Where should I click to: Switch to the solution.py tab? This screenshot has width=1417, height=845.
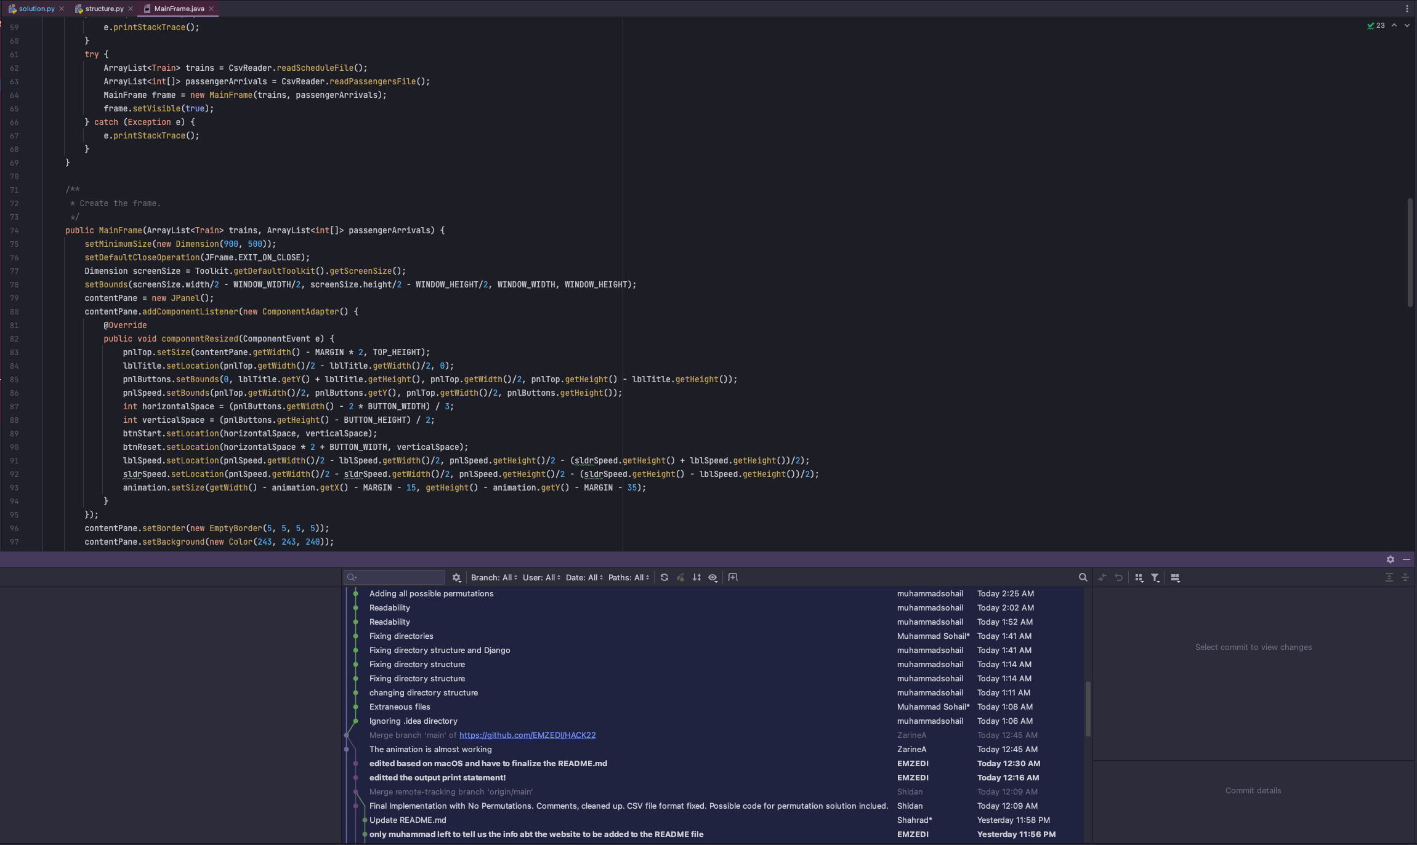pyautogui.click(x=36, y=9)
